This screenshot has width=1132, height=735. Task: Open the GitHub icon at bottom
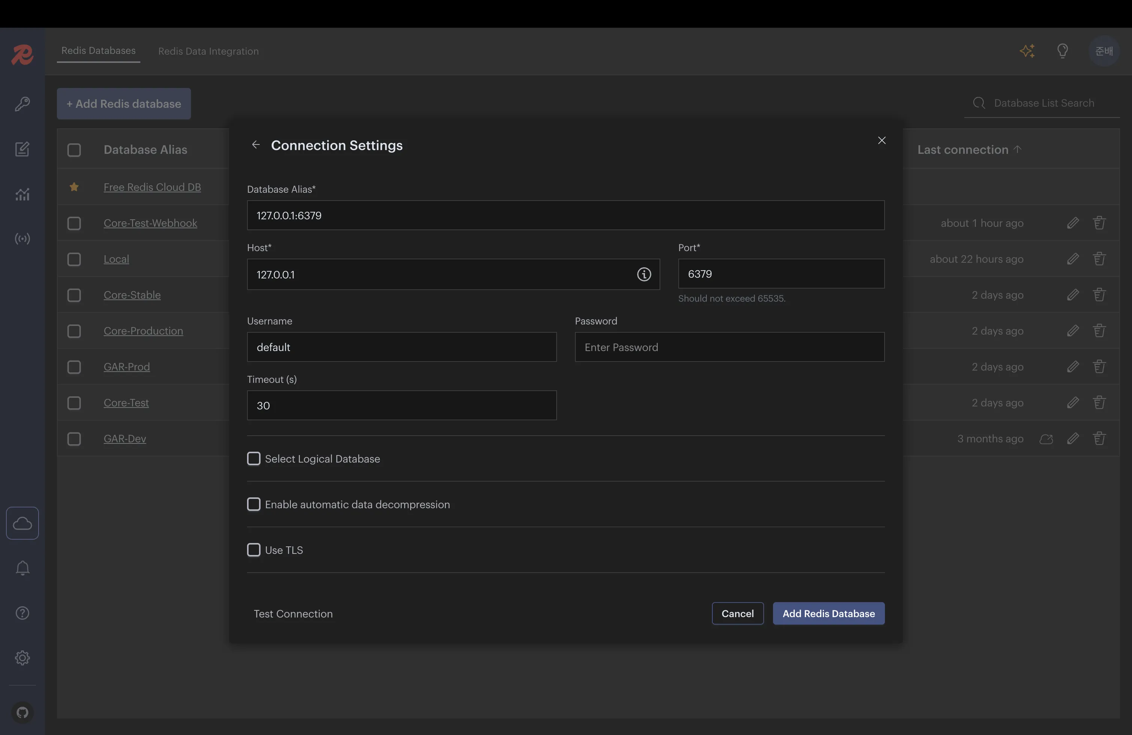click(x=22, y=712)
